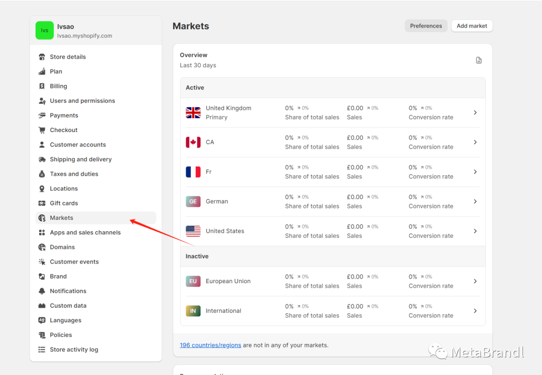Image resolution: width=542 pixels, height=375 pixels.
Task: Click the export report icon in Overview
Action: pyautogui.click(x=479, y=60)
